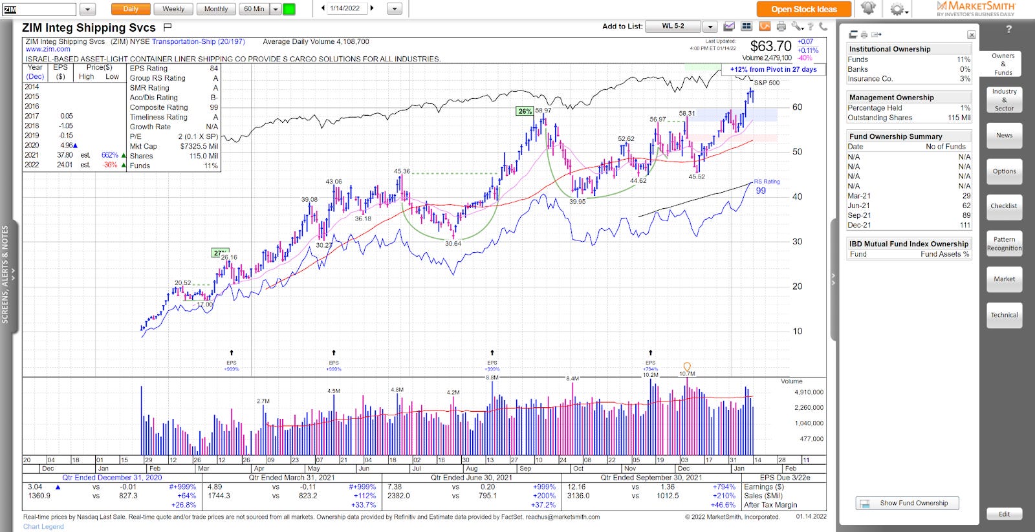Screen dimensions: 1035x532
Task: Open the wrench tools menu
Action: coord(797,27)
